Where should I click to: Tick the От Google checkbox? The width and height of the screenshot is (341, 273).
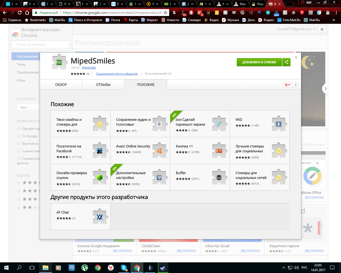19,136
